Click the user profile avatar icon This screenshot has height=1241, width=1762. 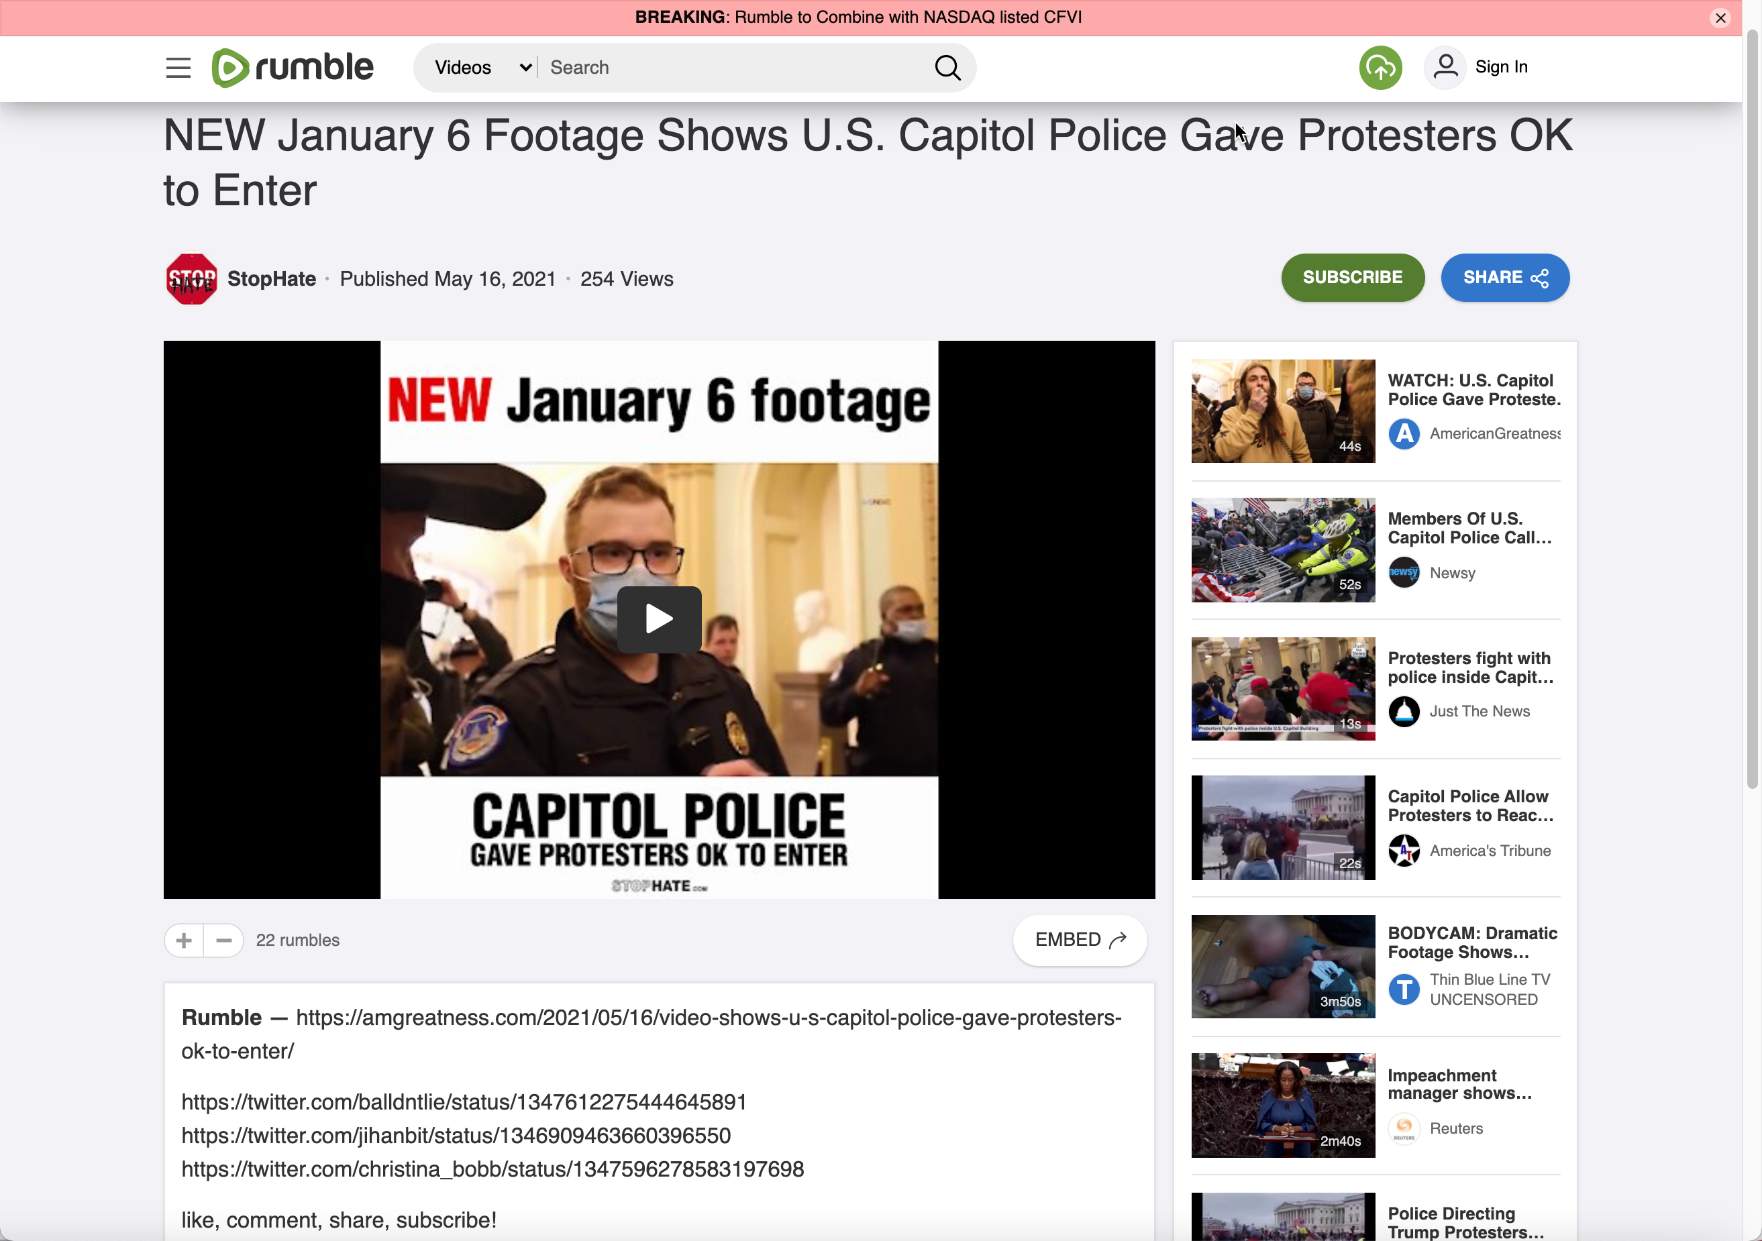(x=1445, y=68)
